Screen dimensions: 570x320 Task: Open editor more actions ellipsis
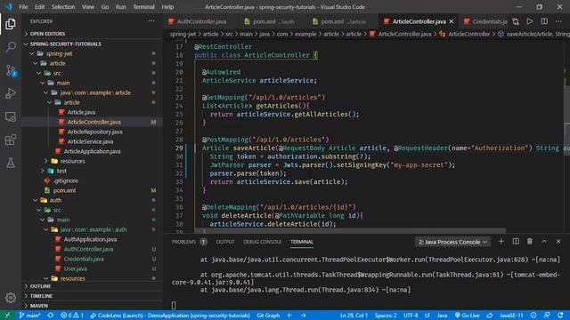tap(558, 21)
